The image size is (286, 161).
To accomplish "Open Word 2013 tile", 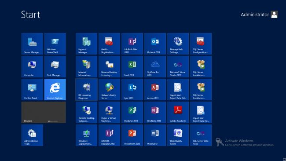I will point(155,135).
